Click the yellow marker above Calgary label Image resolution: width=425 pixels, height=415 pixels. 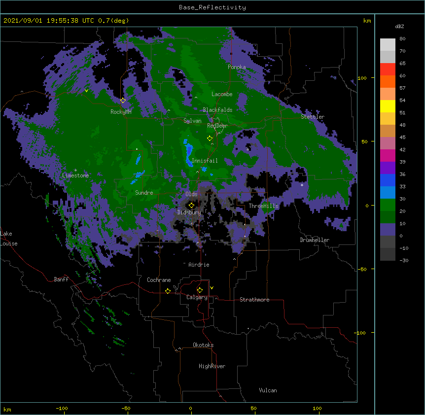tap(200, 290)
